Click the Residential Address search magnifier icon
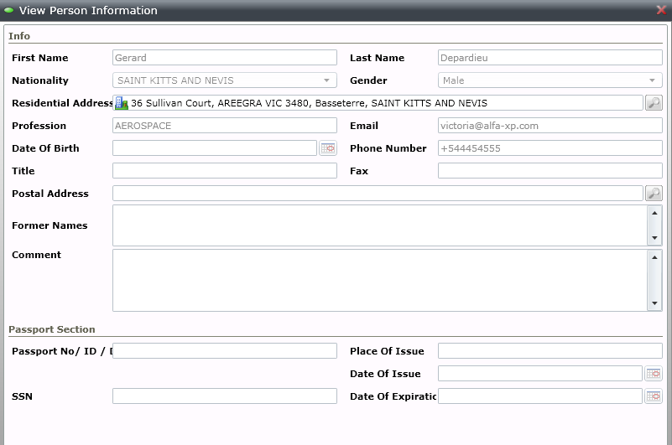 tap(654, 103)
